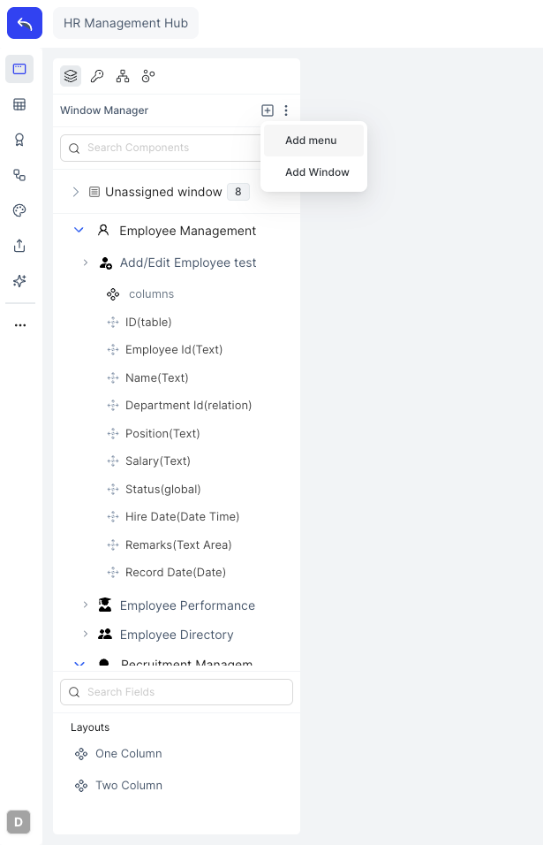Click the Unassigned window list icon

[94, 192]
